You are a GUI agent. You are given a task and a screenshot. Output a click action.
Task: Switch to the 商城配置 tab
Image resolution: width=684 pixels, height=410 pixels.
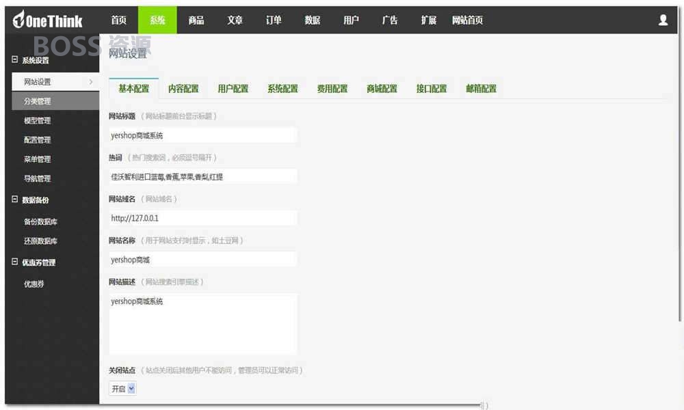pyautogui.click(x=382, y=88)
